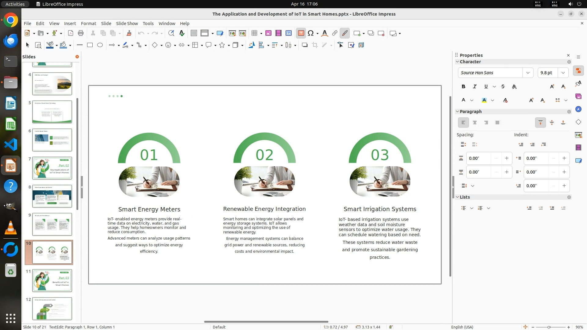Screen dimensions: 587x330
Task: Click the Display Grid icon
Action: click(194, 33)
